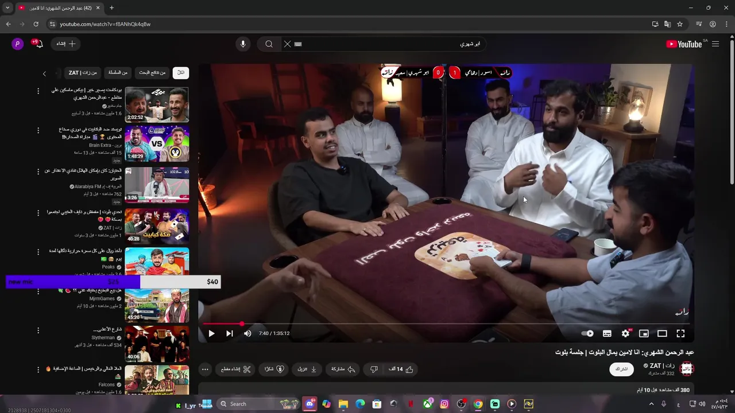Open more actions ellipsis under video
The height and width of the screenshot is (413, 735).
click(x=205, y=369)
